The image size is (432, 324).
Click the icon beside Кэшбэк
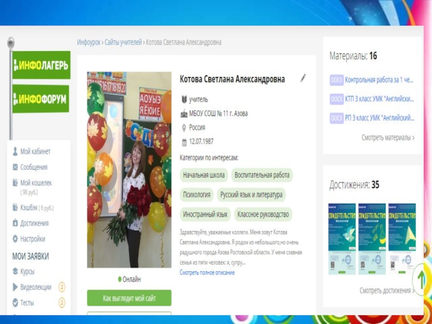tap(15, 207)
